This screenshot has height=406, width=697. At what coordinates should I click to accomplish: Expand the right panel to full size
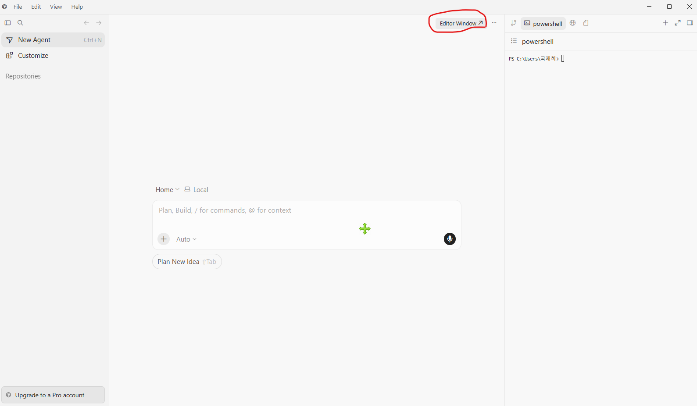678,23
